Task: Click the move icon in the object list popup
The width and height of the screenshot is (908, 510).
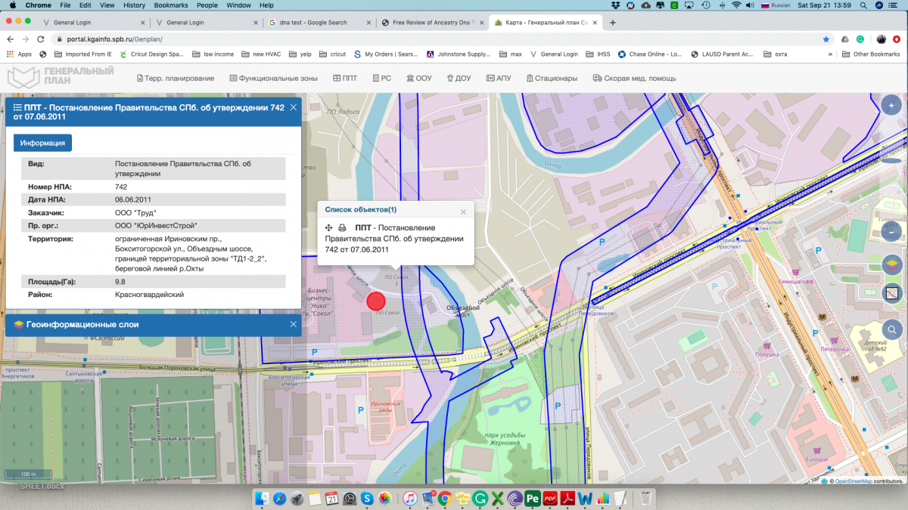Action: click(x=329, y=228)
